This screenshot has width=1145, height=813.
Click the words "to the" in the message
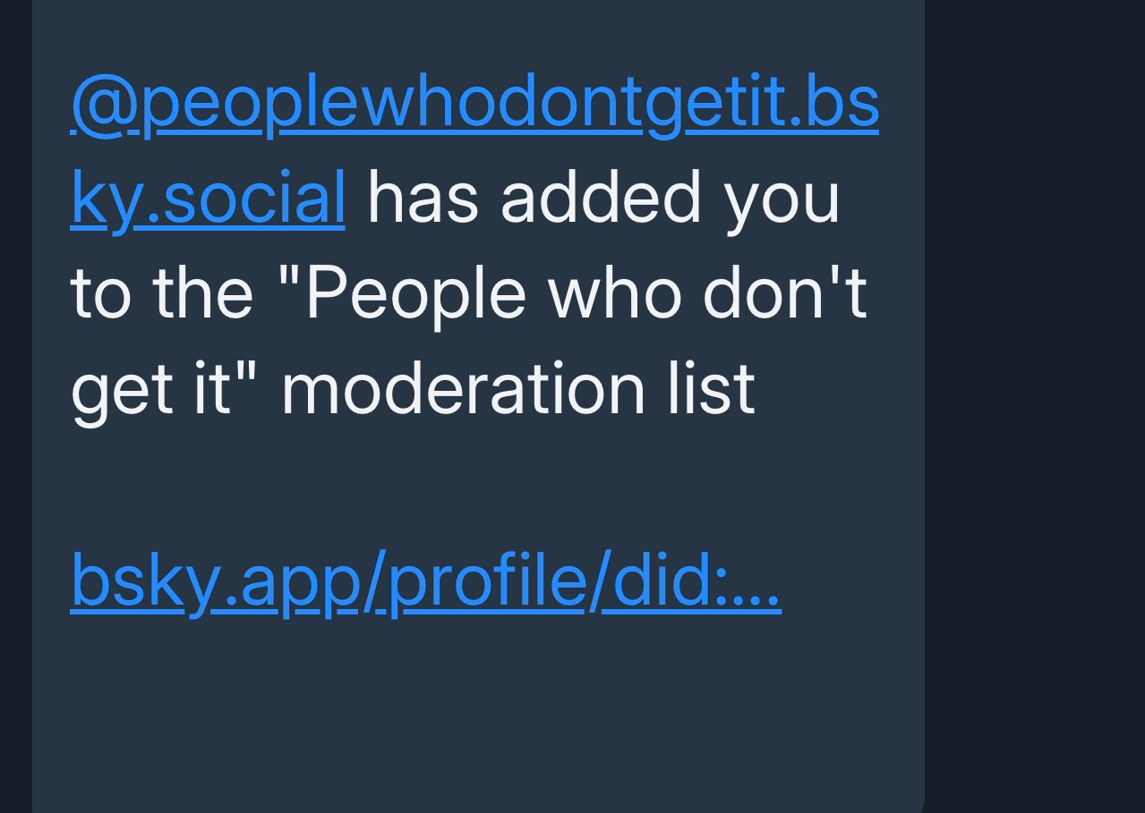click(161, 293)
